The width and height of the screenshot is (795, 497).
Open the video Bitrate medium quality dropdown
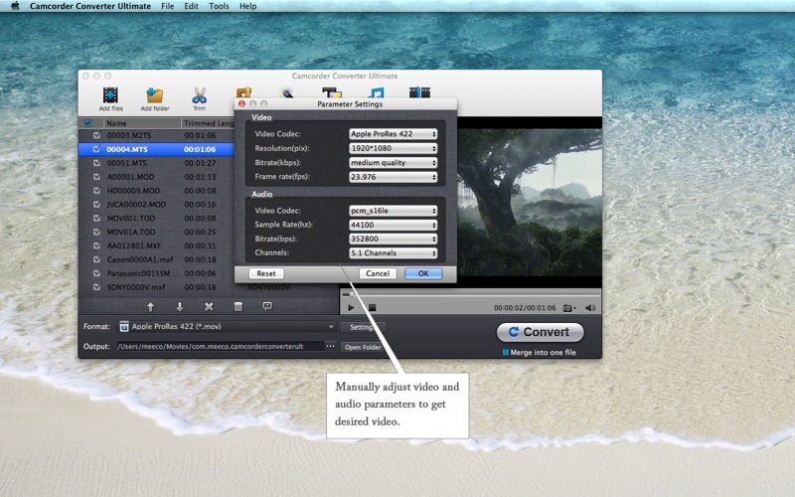point(393,162)
